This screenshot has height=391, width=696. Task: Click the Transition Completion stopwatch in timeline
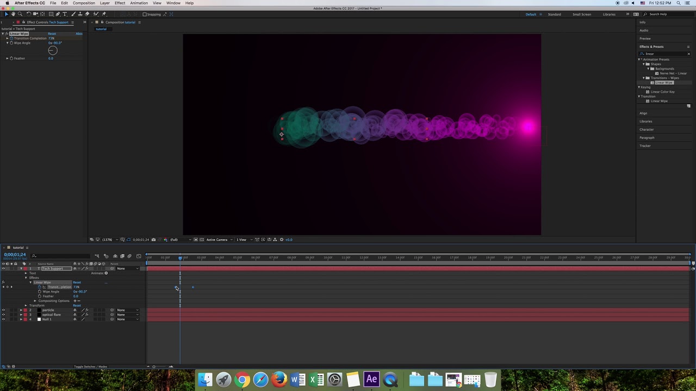pyautogui.click(x=39, y=287)
